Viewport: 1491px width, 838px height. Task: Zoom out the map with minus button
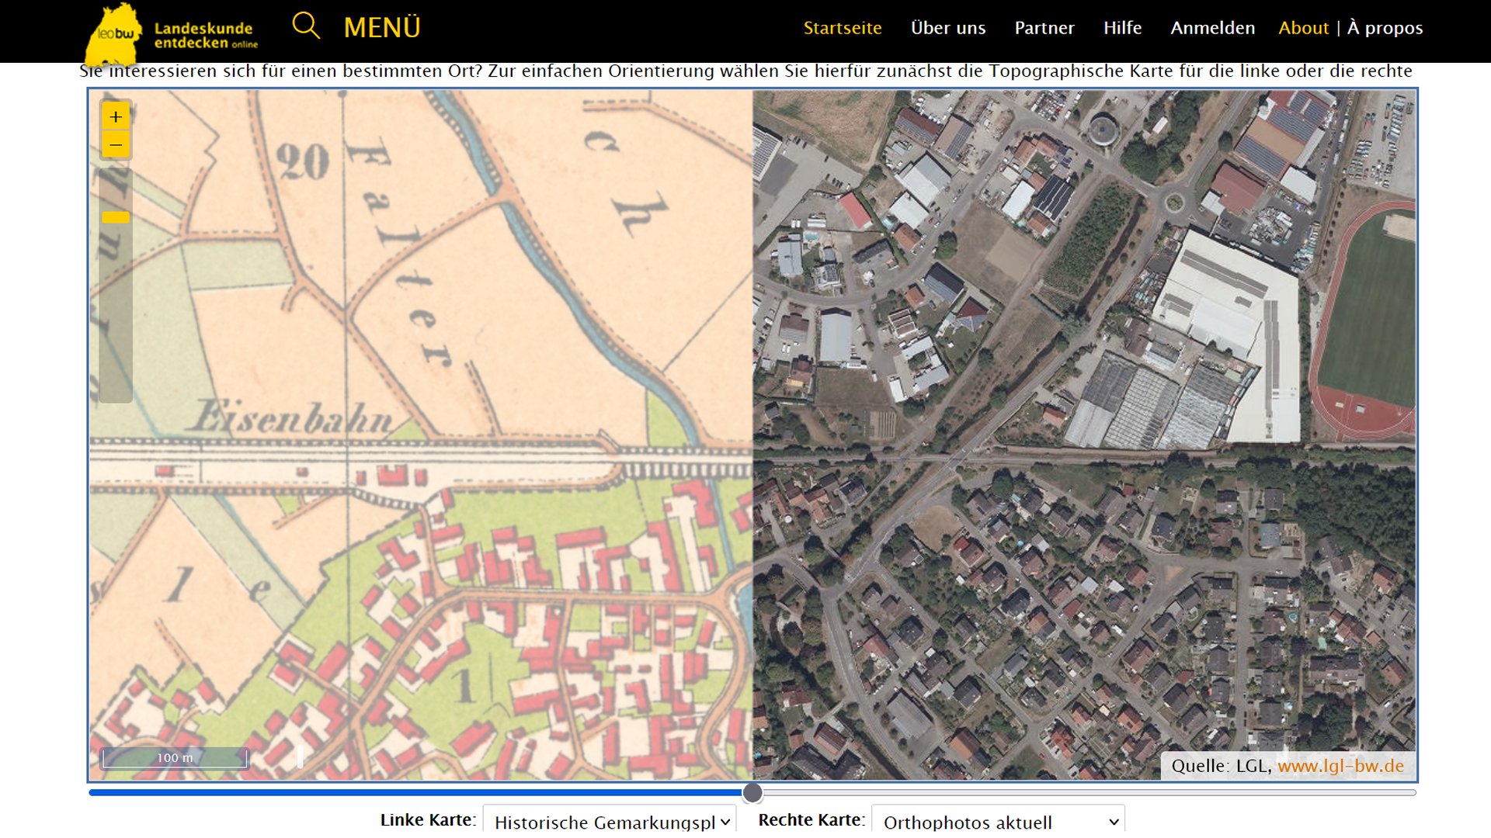[116, 144]
